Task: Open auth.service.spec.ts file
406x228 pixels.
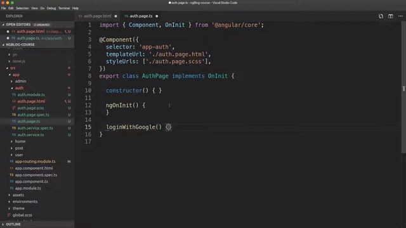Action: click(x=37, y=128)
